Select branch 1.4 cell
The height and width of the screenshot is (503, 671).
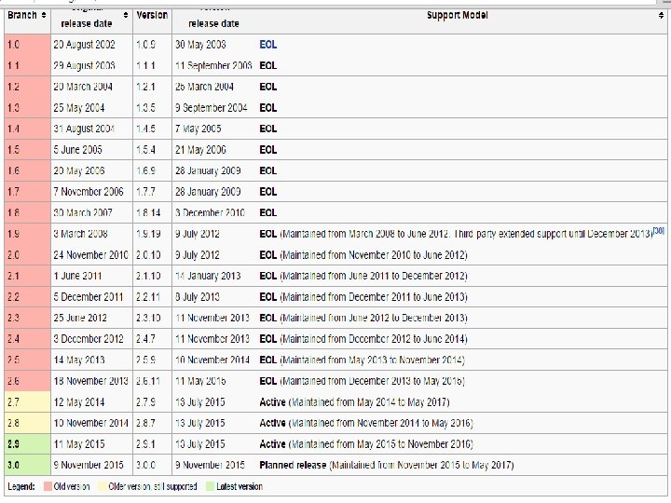pyautogui.click(x=27, y=129)
